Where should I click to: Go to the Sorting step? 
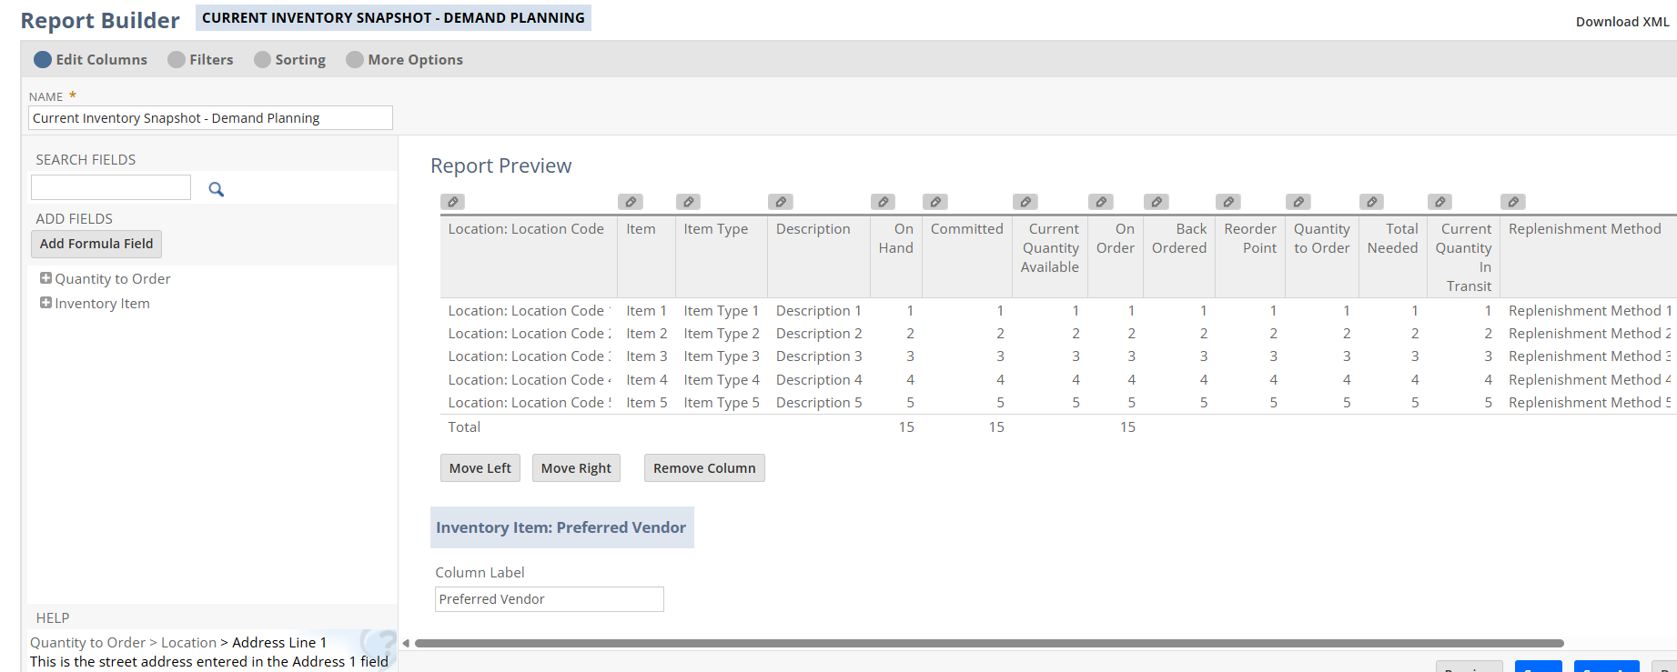pyautogui.click(x=289, y=59)
